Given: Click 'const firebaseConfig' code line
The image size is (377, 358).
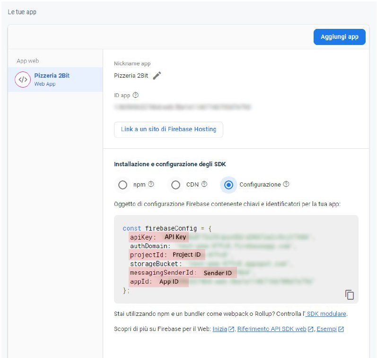Looking at the screenshot, I should [167, 228].
